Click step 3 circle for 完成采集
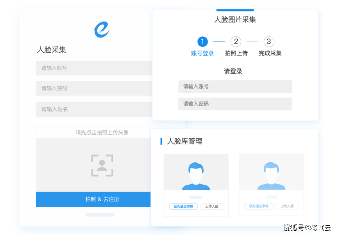Image resolution: width=338 pixels, height=235 pixels. point(269,42)
